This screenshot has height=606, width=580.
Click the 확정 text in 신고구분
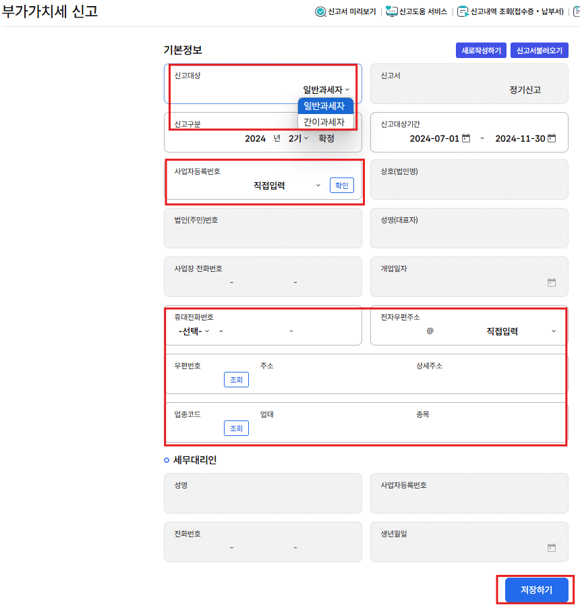[326, 138]
